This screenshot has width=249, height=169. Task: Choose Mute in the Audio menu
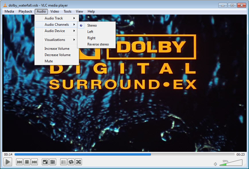tap(57, 61)
